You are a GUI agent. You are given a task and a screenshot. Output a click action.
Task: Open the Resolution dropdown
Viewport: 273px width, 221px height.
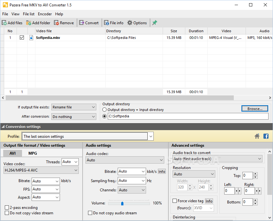coord(194,174)
